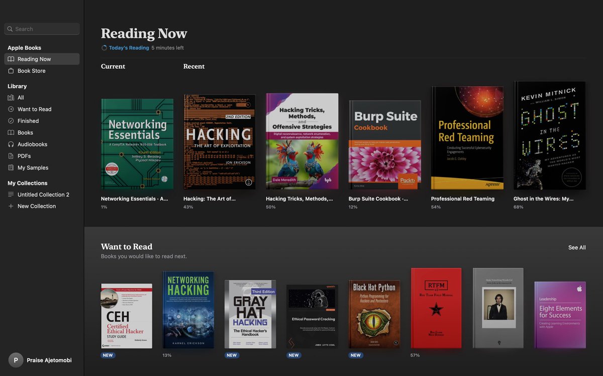Click the All library bars icon
The height and width of the screenshot is (376, 603).
11,98
